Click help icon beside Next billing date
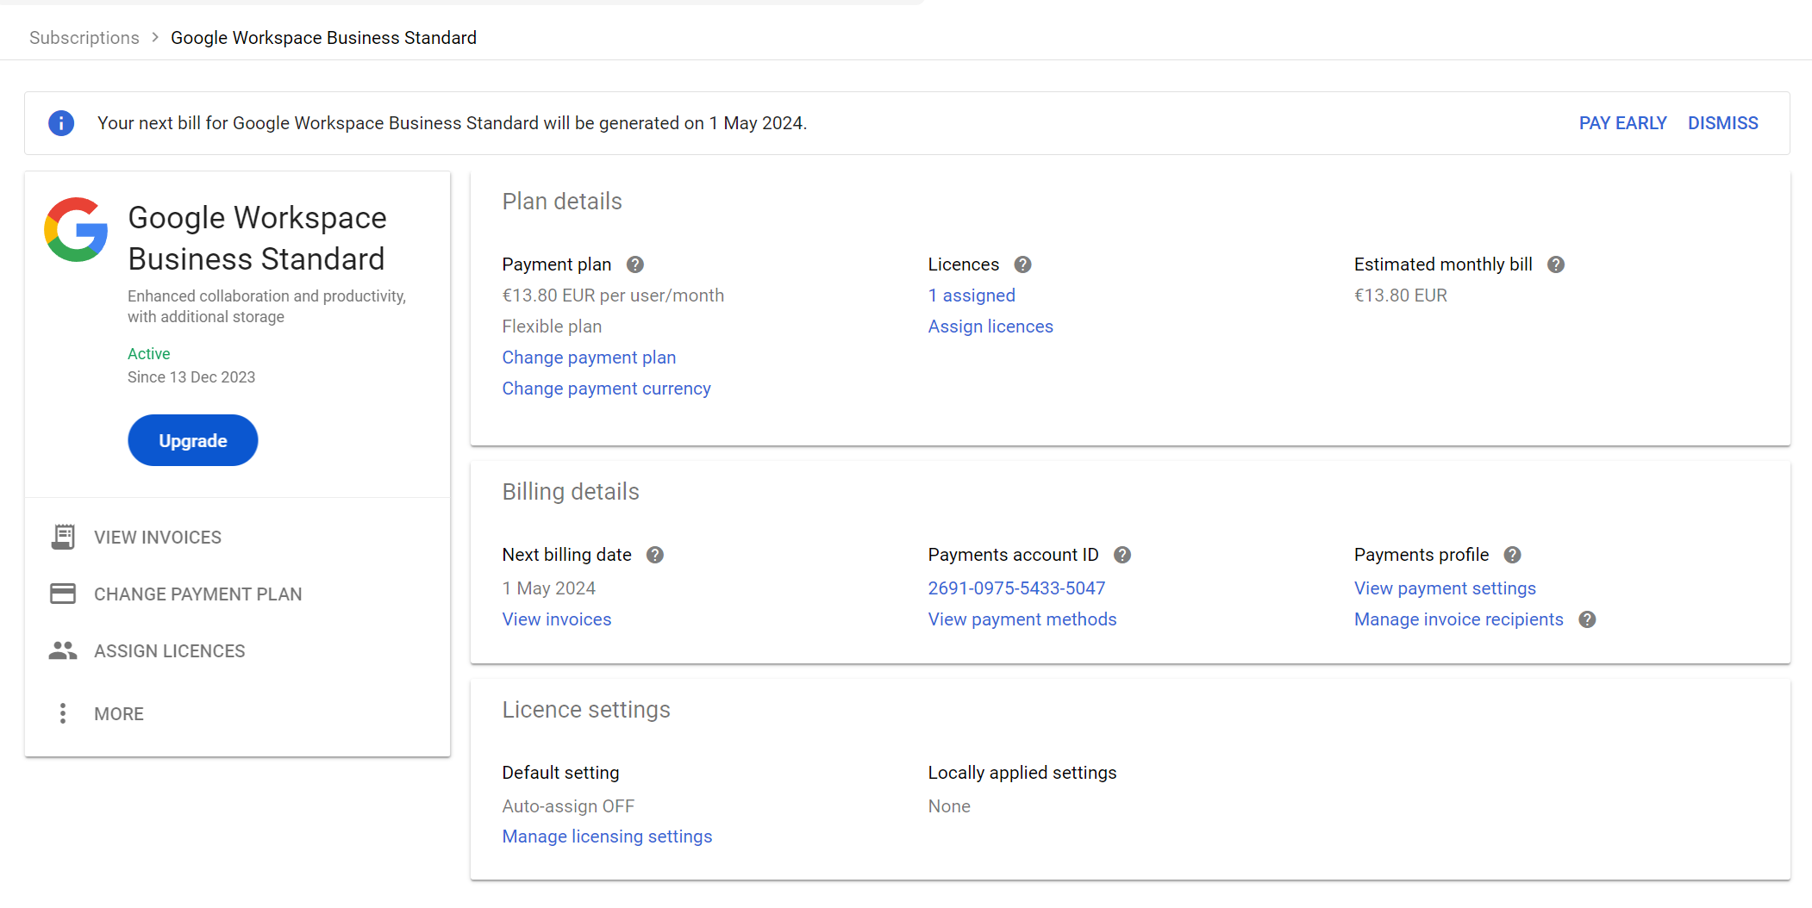 [655, 555]
